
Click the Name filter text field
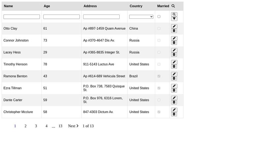point(22,17)
